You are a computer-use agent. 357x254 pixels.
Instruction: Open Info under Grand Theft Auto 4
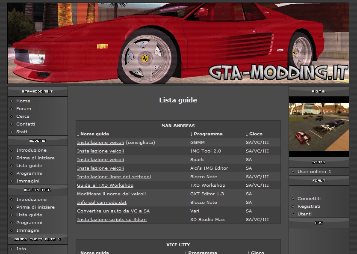pos(21,248)
